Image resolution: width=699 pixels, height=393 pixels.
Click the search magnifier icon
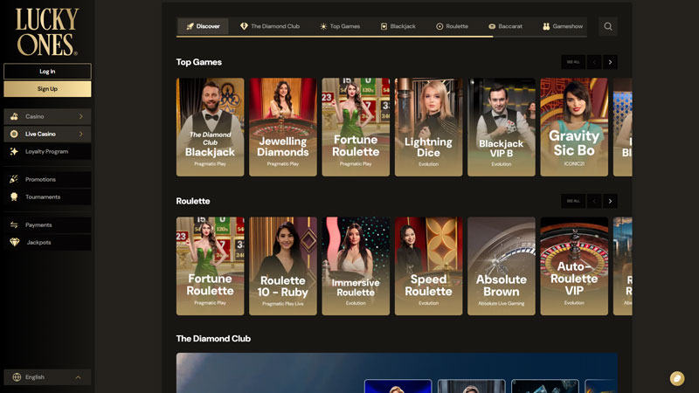pos(608,26)
